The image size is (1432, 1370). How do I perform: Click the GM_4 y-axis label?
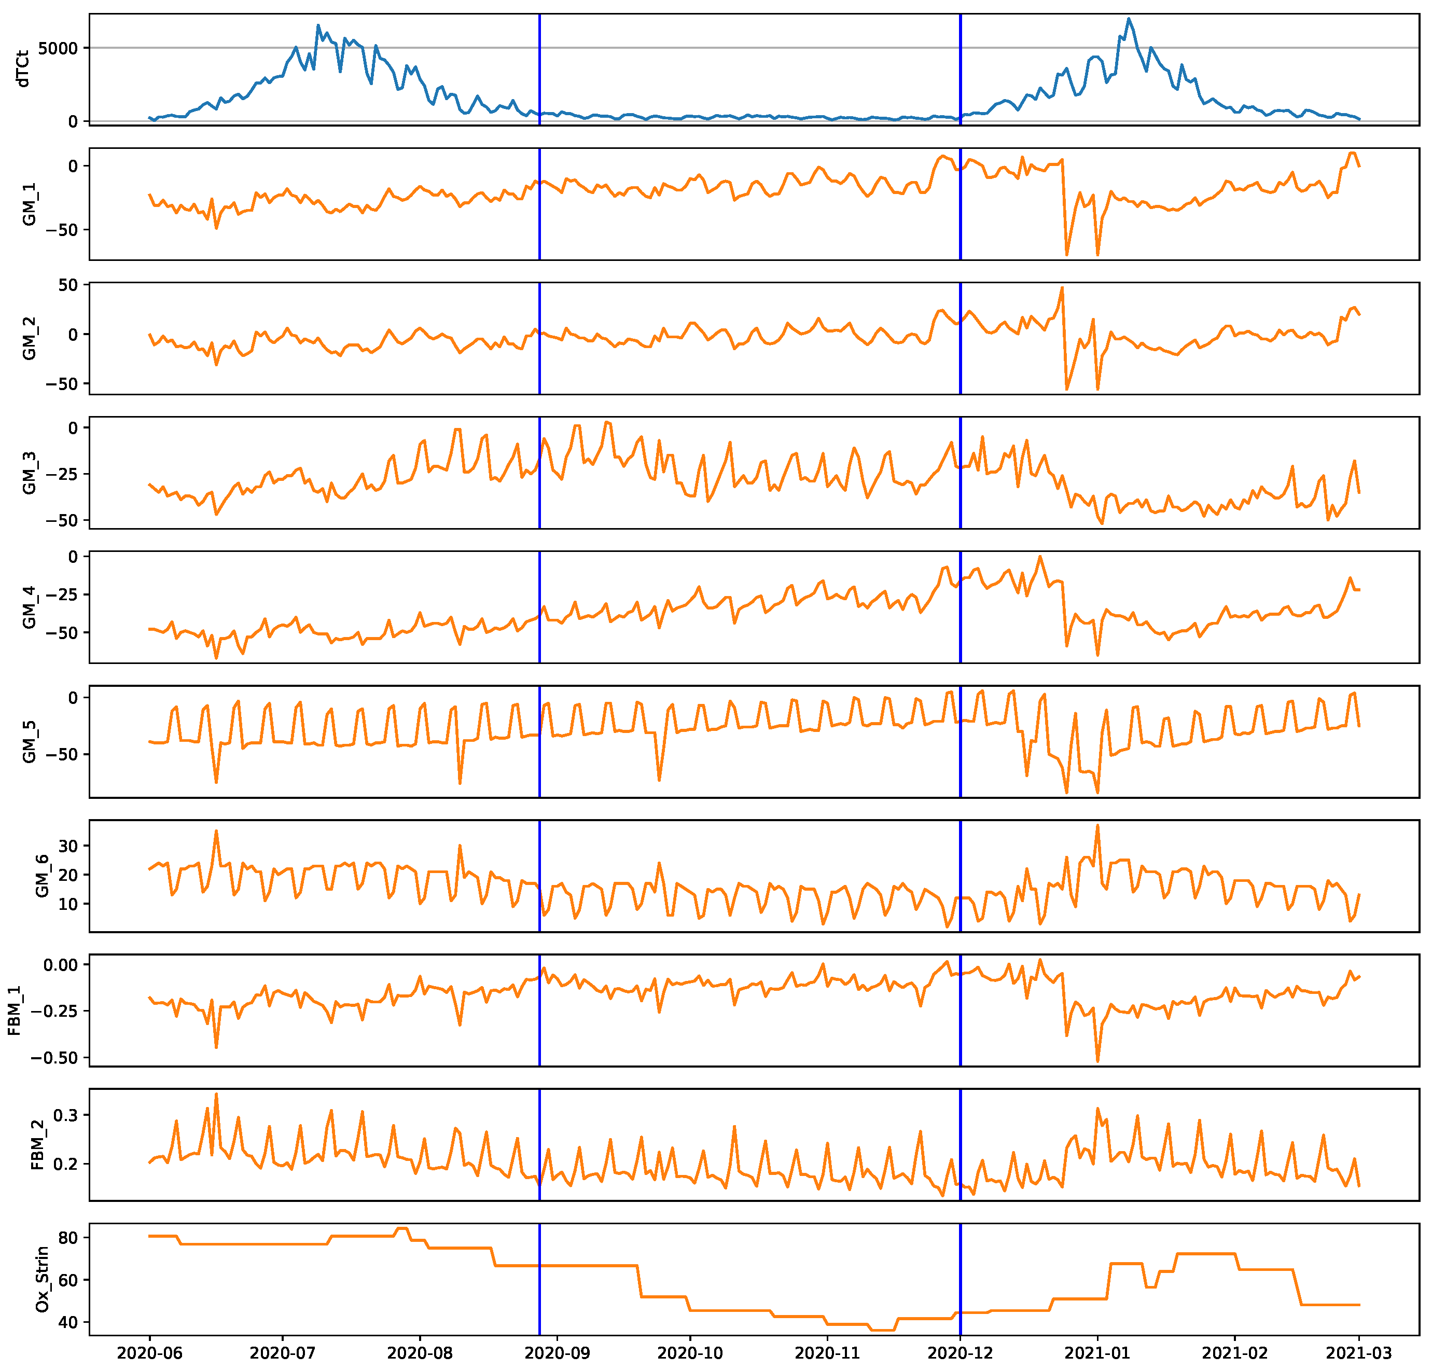(x=29, y=607)
